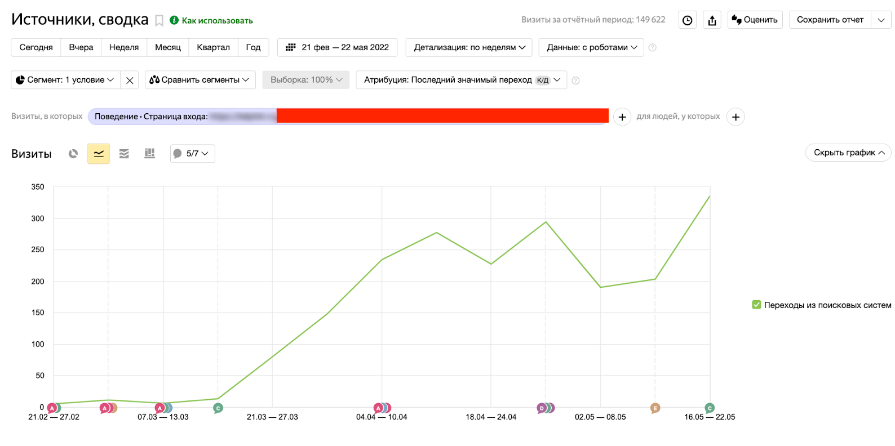Open the 5/7 chart annotations dropdown

[x=192, y=154]
